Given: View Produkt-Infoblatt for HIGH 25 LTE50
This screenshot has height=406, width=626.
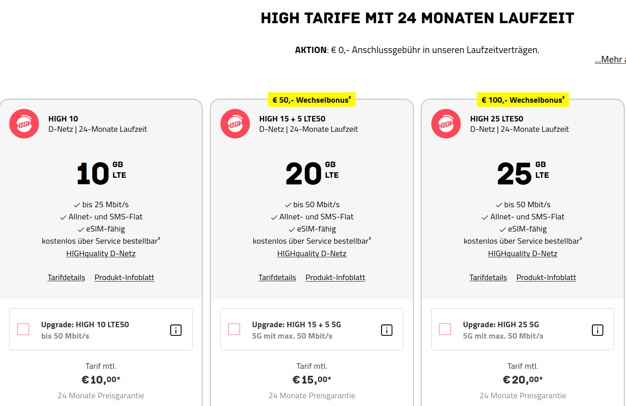Looking at the screenshot, I should click(x=546, y=278).
